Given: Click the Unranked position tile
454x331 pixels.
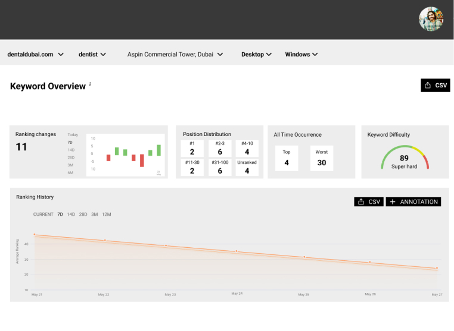Looking at the screenshot, I should [x=247, y=167].
